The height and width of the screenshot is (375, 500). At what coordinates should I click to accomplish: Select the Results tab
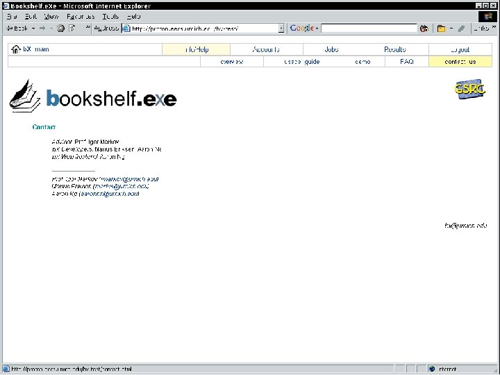pyautogui.click(x=394, y=49)
